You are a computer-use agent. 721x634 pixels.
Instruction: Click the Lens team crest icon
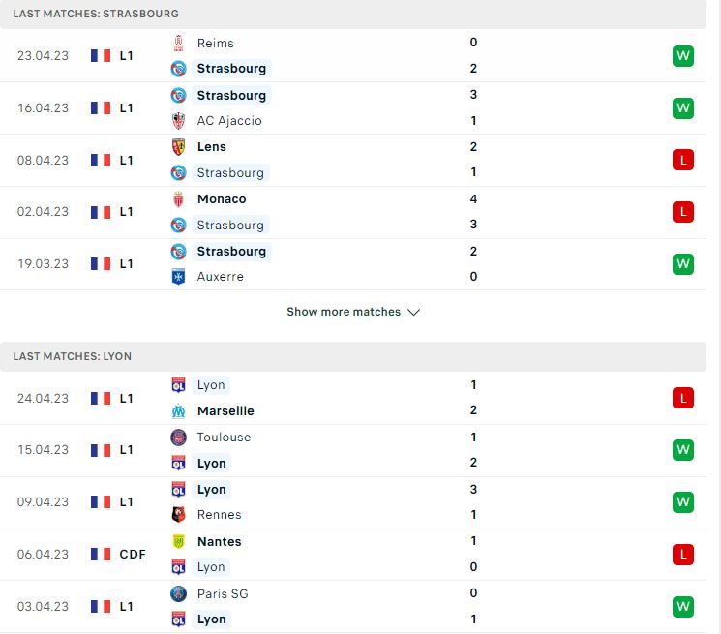pos(178,147)
